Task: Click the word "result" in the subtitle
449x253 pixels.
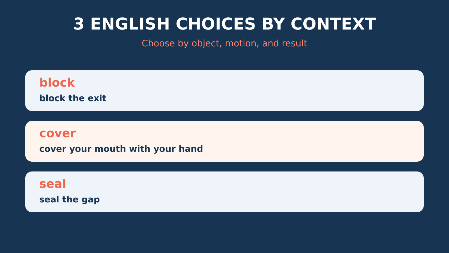Action: tap(294, 43)
